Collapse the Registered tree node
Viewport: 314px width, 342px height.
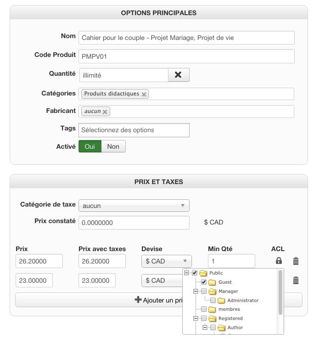pyautogui.click(x=196, y=318)
